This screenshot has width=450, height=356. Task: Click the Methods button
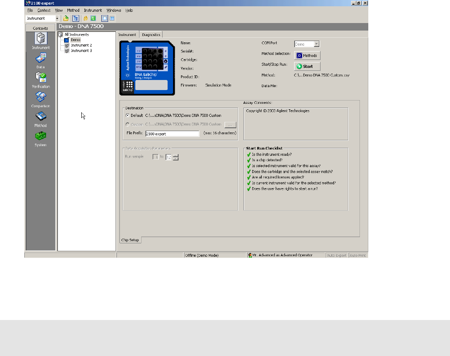click(307, 55)
